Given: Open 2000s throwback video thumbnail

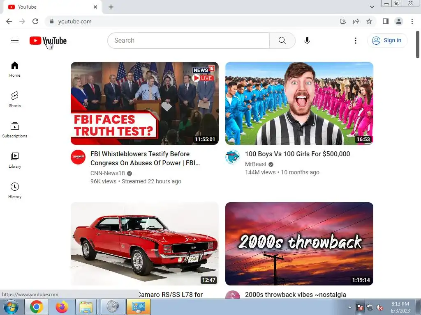Looking at the screenshot, I should [x=299, y=244].
